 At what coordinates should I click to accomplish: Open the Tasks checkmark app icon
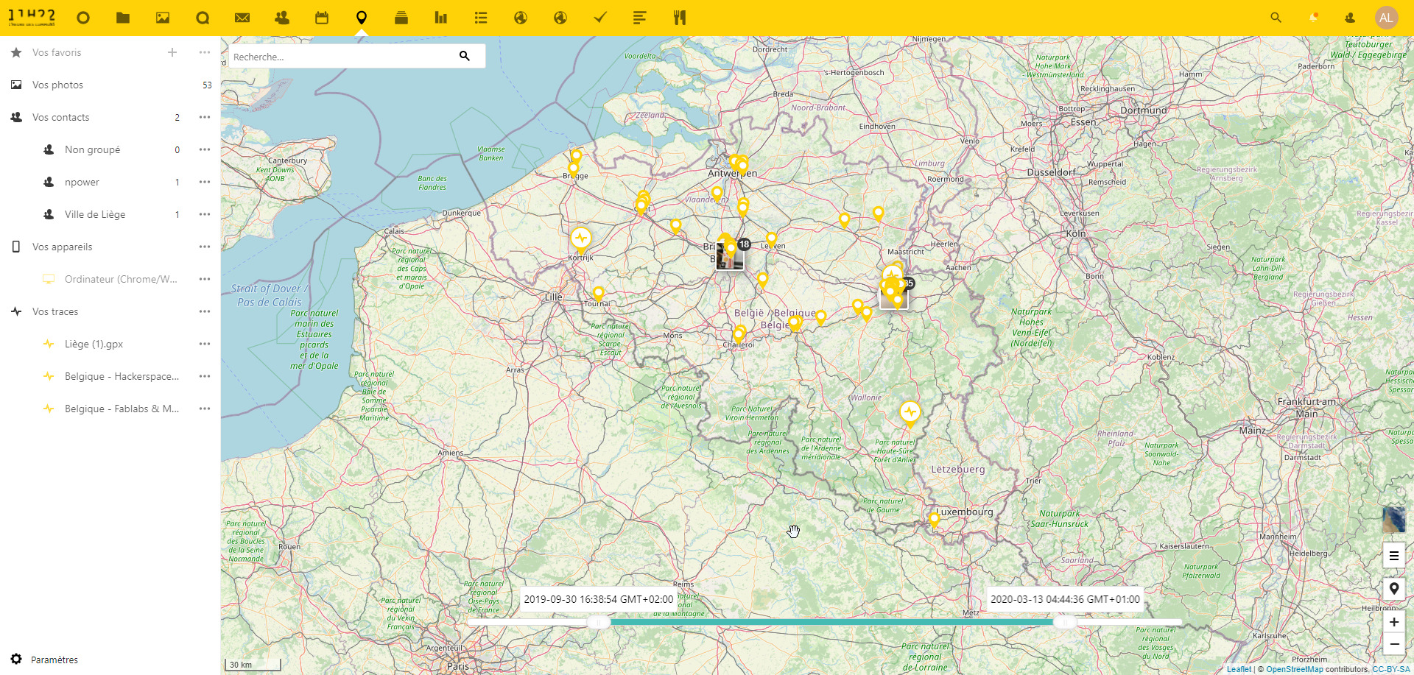pyautogui.click(x=600, y=18)
